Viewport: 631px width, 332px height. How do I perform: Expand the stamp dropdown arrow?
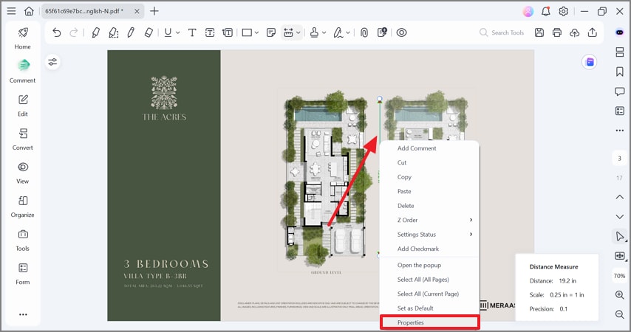[x=324, y=33]
